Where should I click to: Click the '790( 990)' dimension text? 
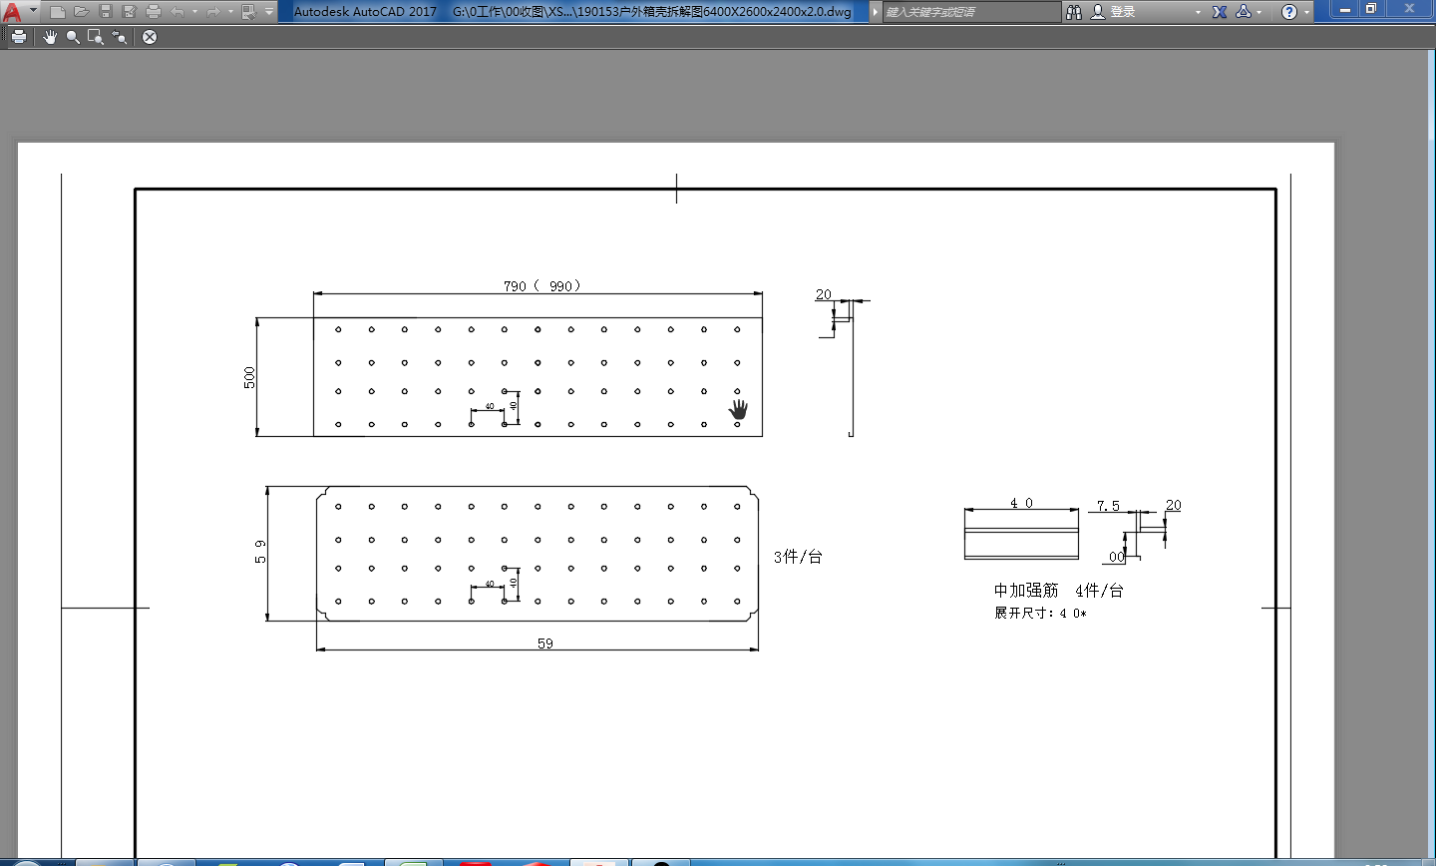[x=541, y=286]
